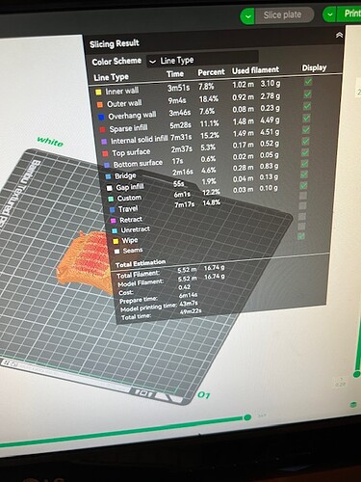Toggle the Seams display checkbox
Viewport: 361px width, 482px height.
coord(301,236)
